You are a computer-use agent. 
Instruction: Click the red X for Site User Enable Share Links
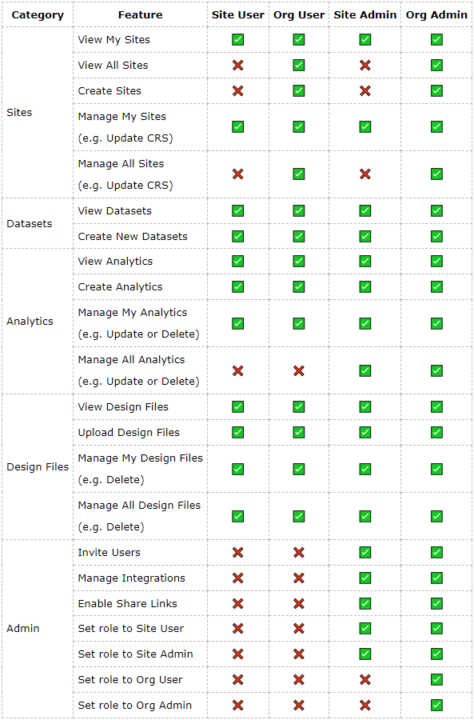click(x=237, y=603)
